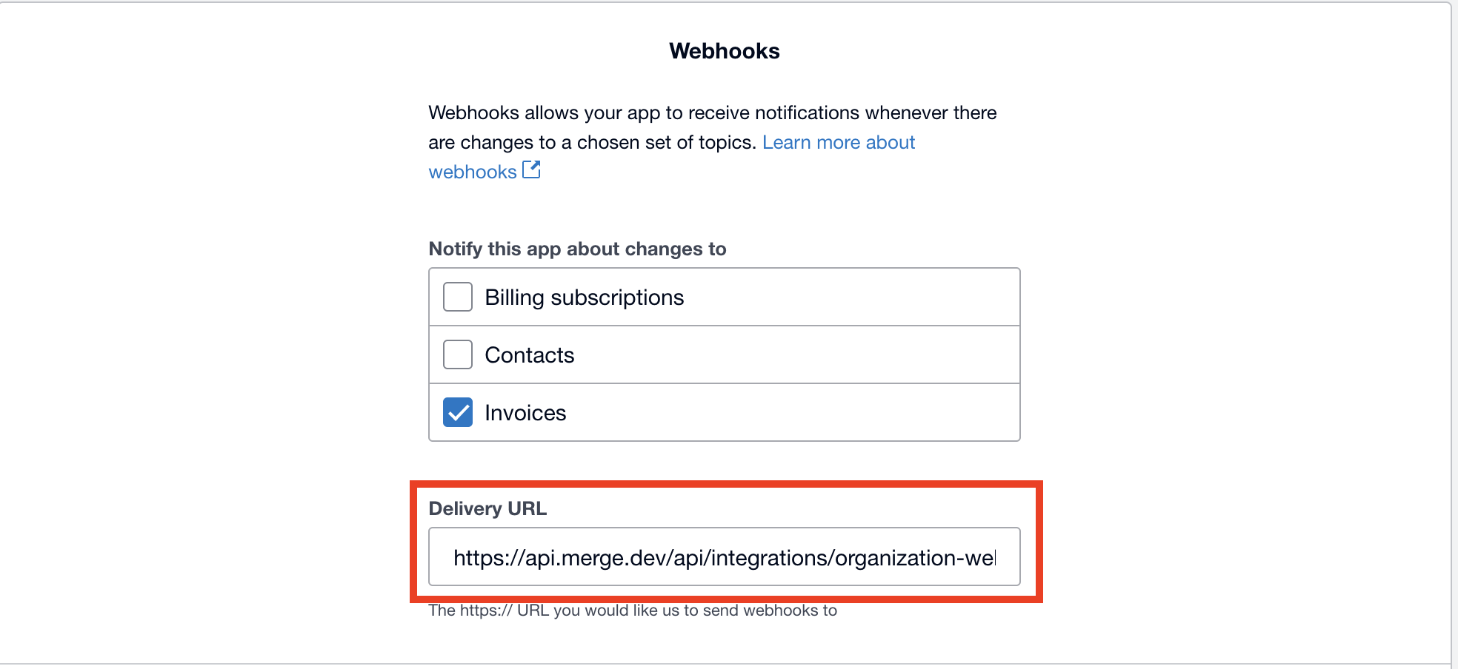Click the 'Contacts' label text
Screen dimensions: 1458x669
pos(529,355)
